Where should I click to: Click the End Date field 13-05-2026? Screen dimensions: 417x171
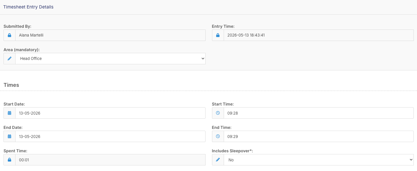(x=110, y=136)
